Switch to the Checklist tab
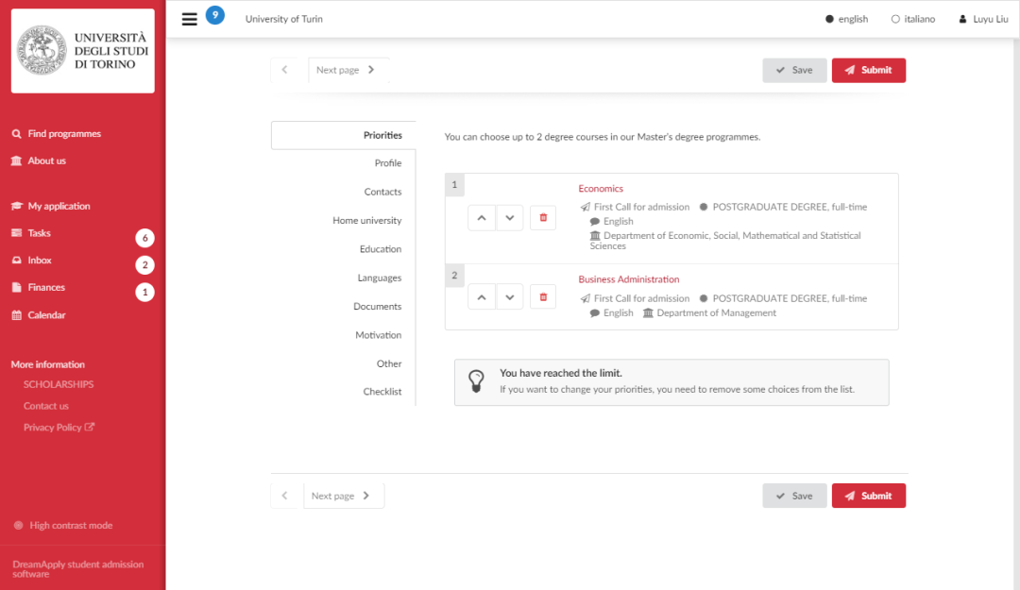The image size is (1020, 590). pyautogui.click(x=382, y=392)
